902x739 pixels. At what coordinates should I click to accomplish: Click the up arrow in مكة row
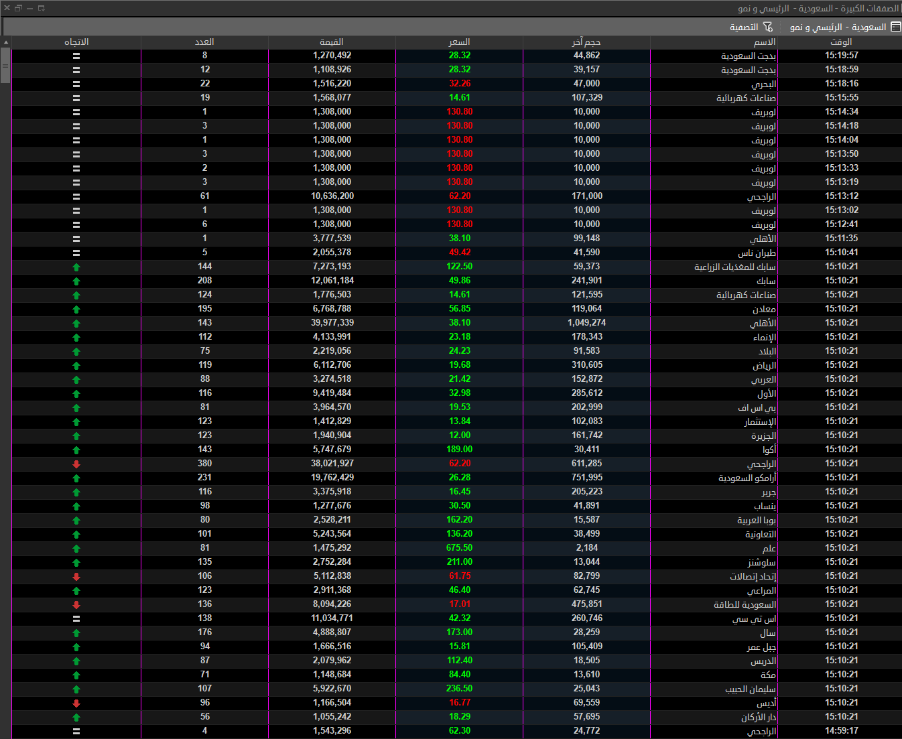76,675
